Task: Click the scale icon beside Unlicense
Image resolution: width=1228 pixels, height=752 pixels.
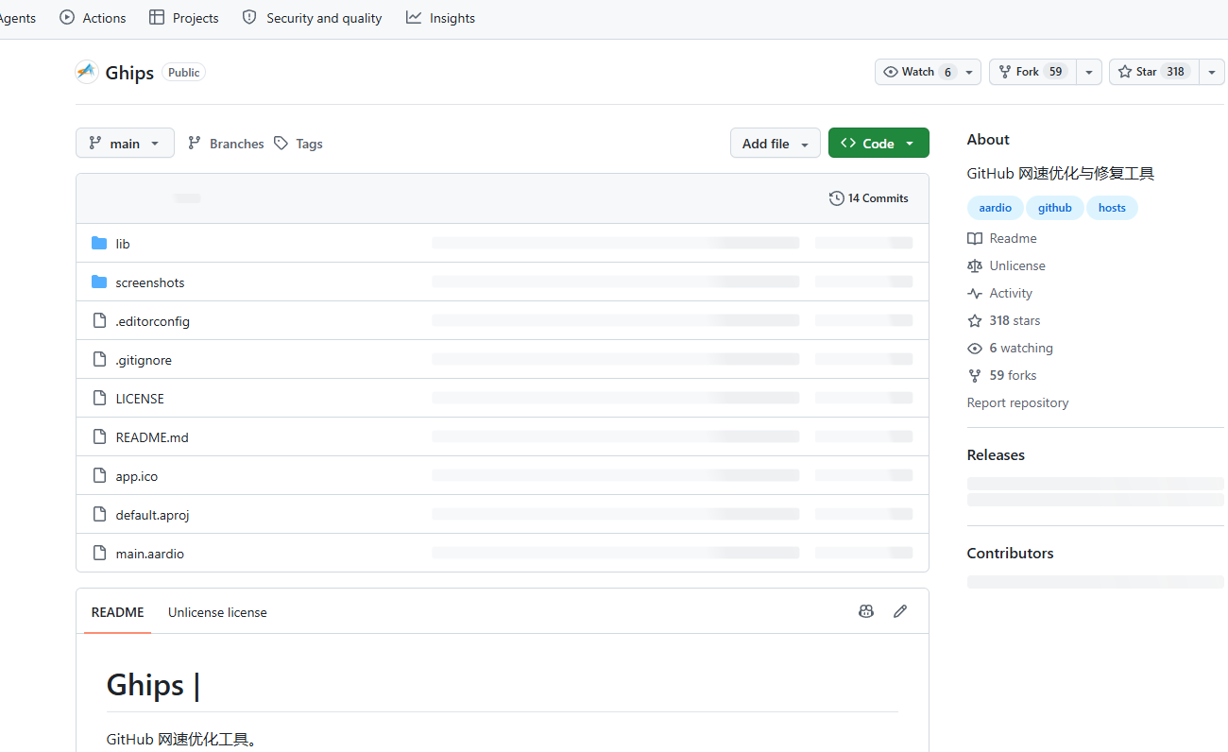Action: (x=975, y=266)
